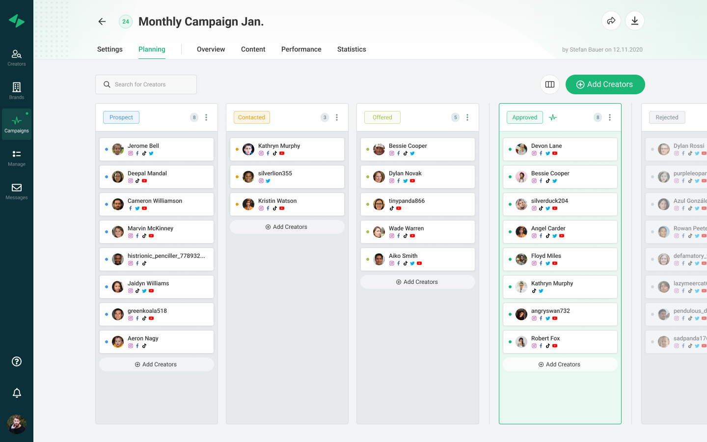Screen dimensions: 707x442
Task: Open Creators in the sidebar
Action: coord(17,57)
